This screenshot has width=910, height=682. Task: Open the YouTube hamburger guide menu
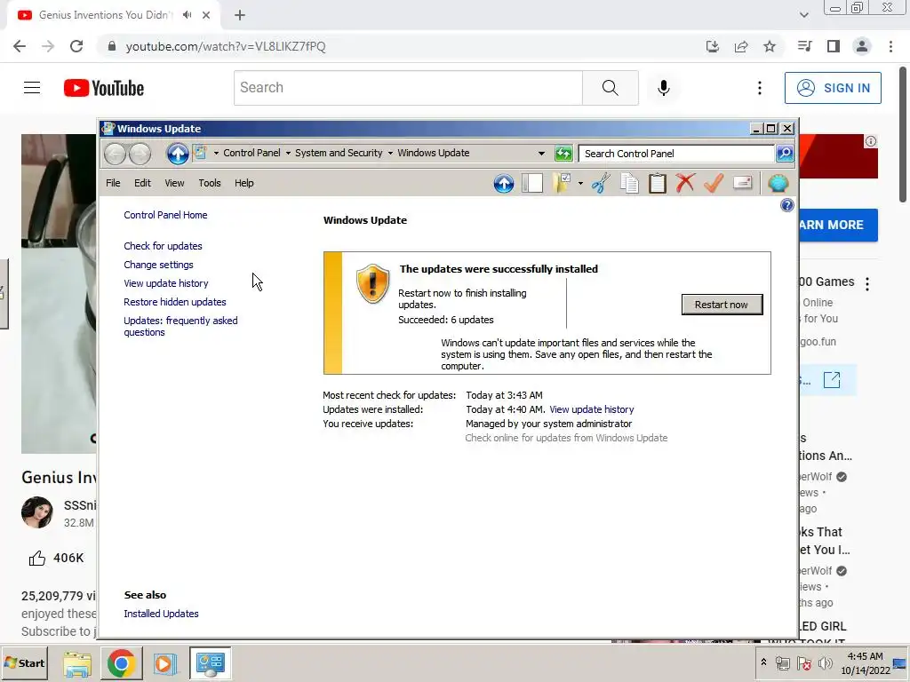click(x=32, y=88)
